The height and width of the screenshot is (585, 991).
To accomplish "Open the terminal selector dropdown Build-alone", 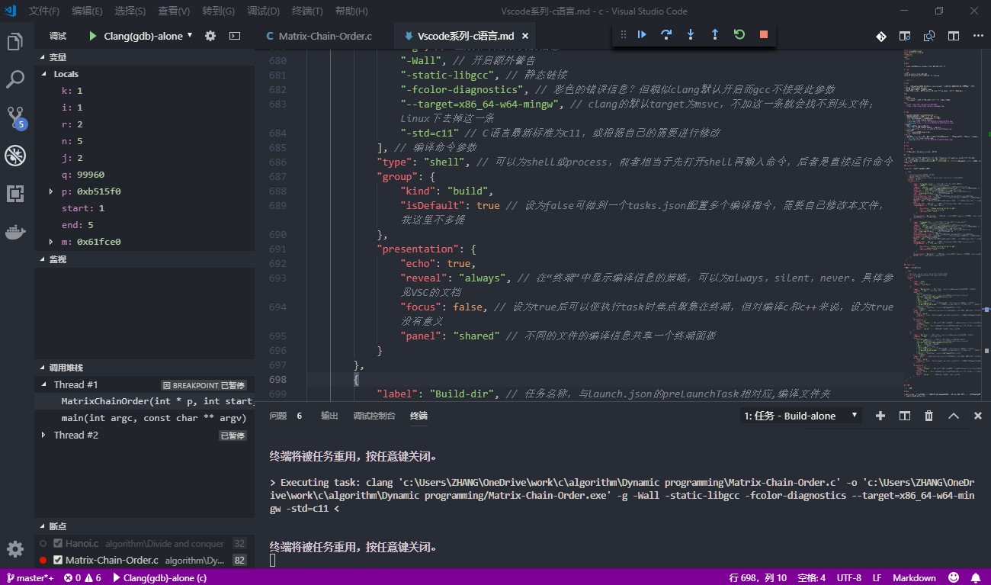I will [801, 416].
